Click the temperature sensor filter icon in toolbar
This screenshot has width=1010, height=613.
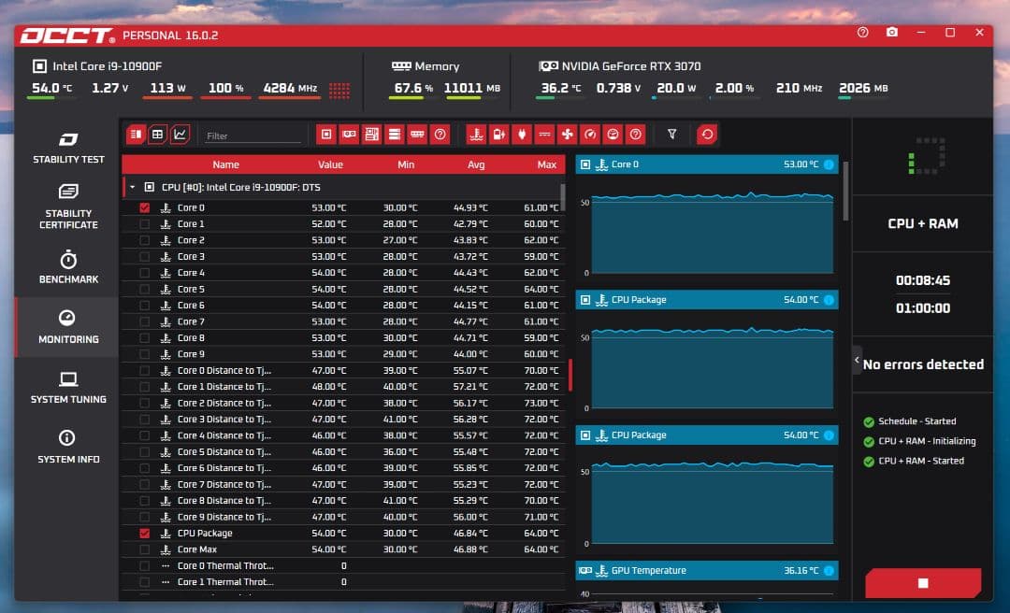[x=476, y=135]
